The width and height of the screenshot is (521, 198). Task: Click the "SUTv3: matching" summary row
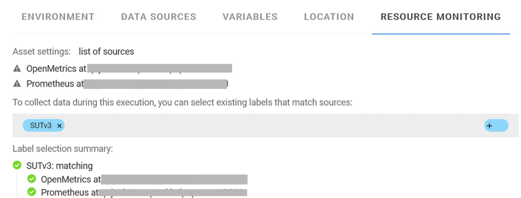[59, 165]
